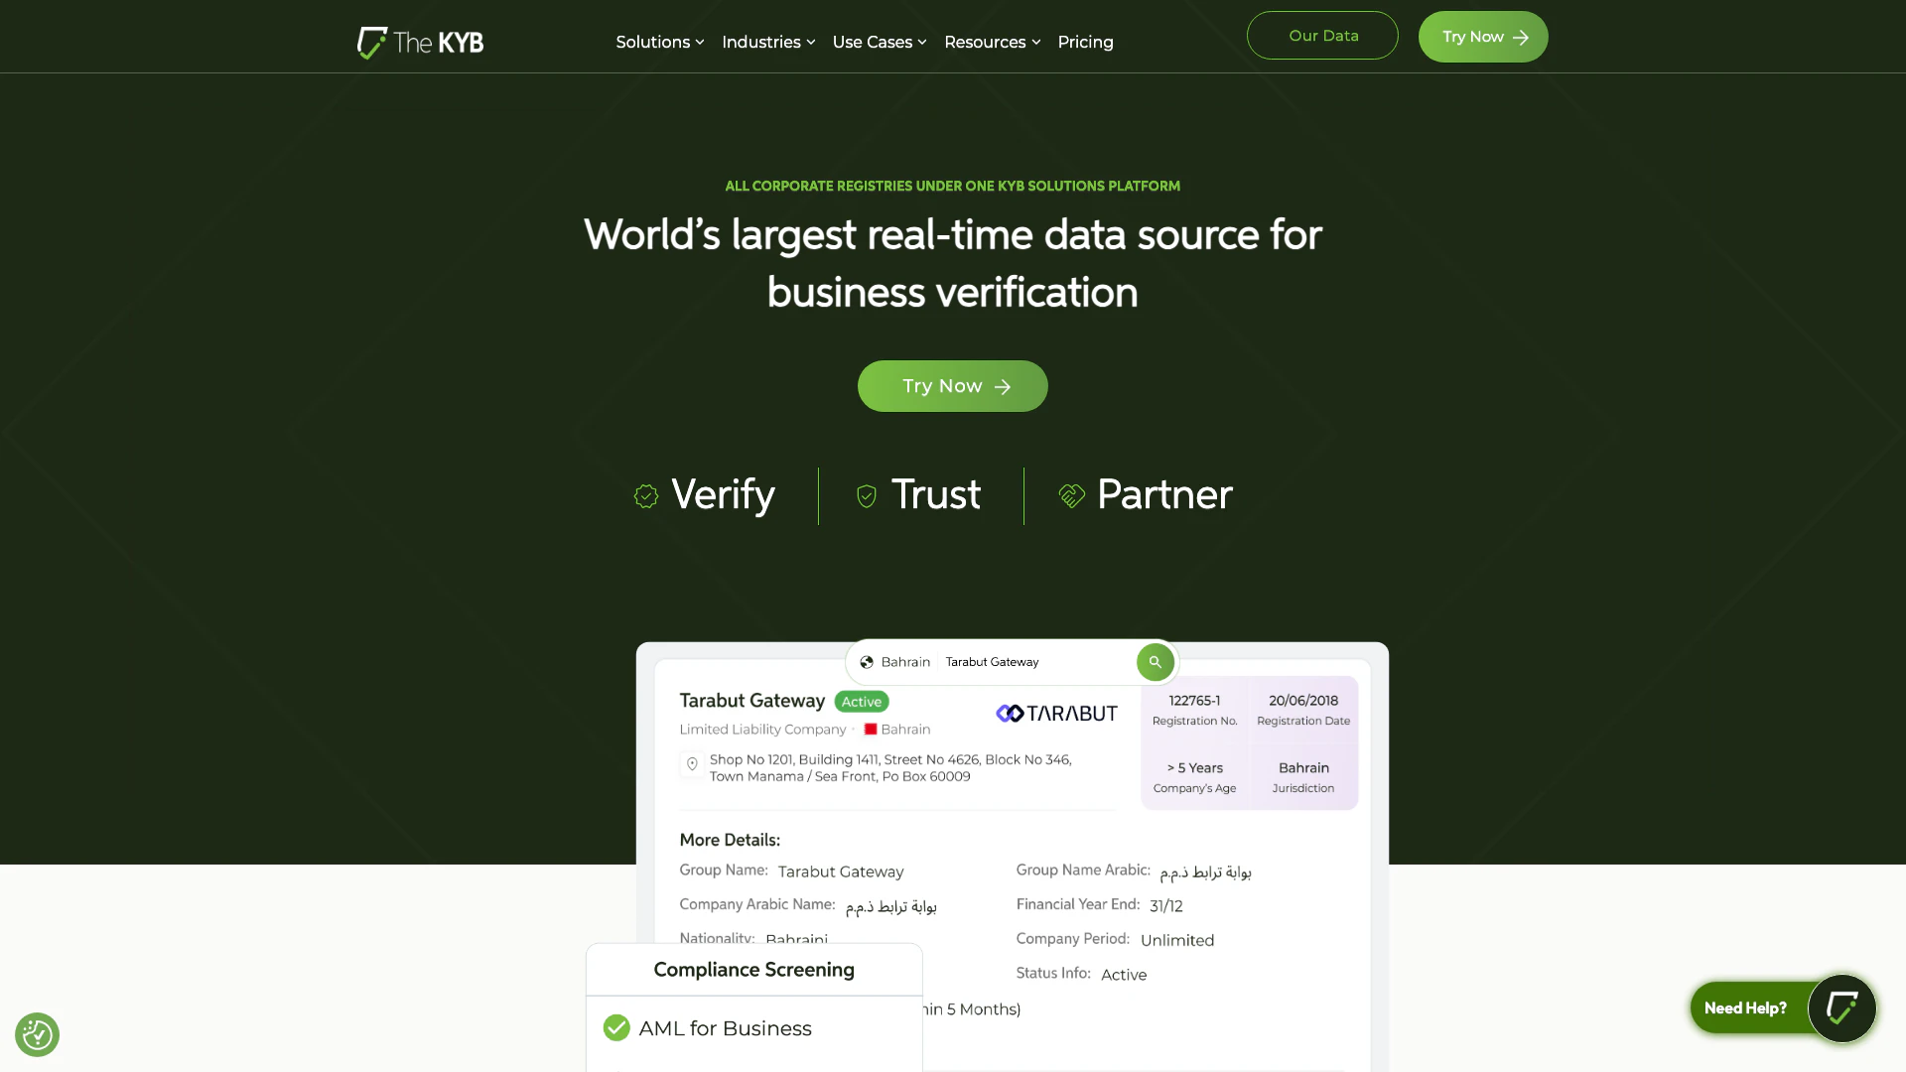Select Pricing in the navigation bar

coord(1085,42)
